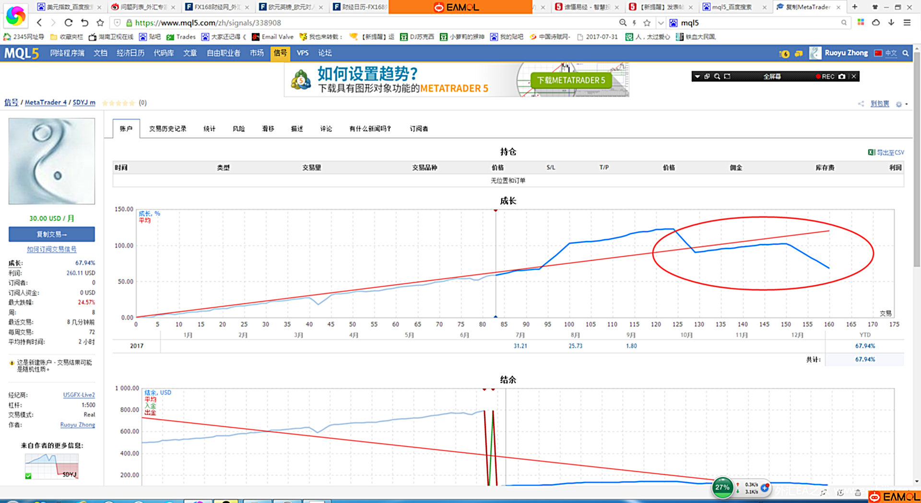Click the 复制交易 copy trades button

52,234
